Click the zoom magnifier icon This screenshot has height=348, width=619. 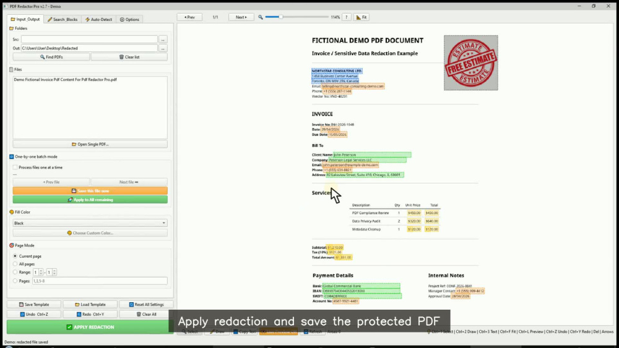[261, 17]
